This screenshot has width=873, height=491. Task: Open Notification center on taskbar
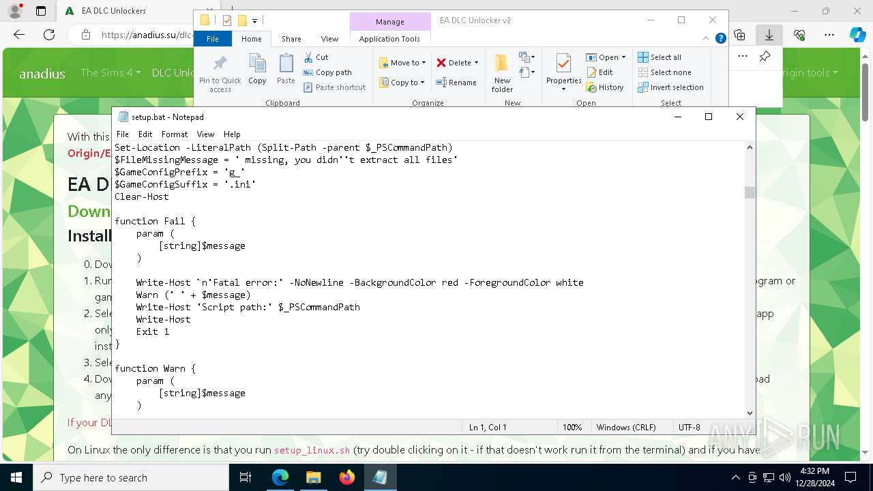pos(851,477)
